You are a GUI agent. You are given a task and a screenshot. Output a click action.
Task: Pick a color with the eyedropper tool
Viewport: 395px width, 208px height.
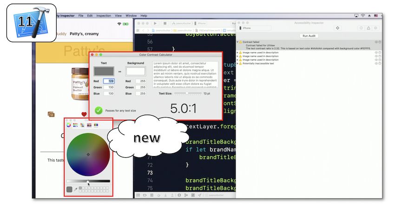click(75, 189)
